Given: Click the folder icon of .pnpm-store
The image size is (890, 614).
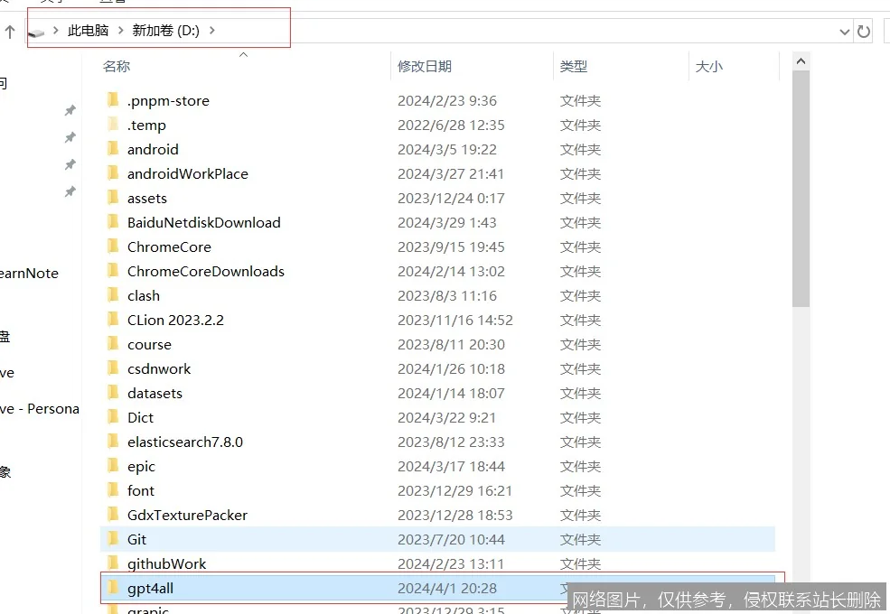Looking at the screenshot, I should [113, 100].
